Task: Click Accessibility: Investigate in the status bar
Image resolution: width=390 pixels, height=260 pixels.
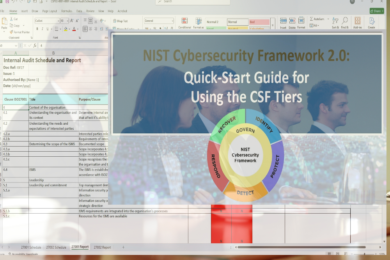Action: point(23,254)
